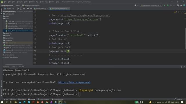Click the editor vertical scrollbar

click(x=185, y=38)
